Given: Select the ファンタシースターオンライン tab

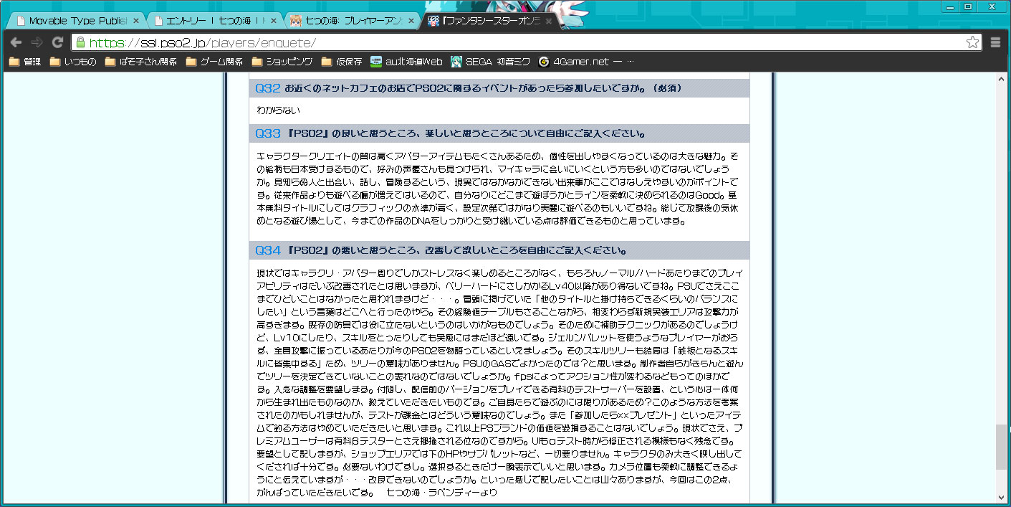Looking at the screenshot, I should pyautogui.click(x=491, y=22).
